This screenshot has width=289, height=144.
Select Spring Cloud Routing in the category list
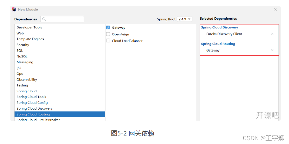pos(60,114)
